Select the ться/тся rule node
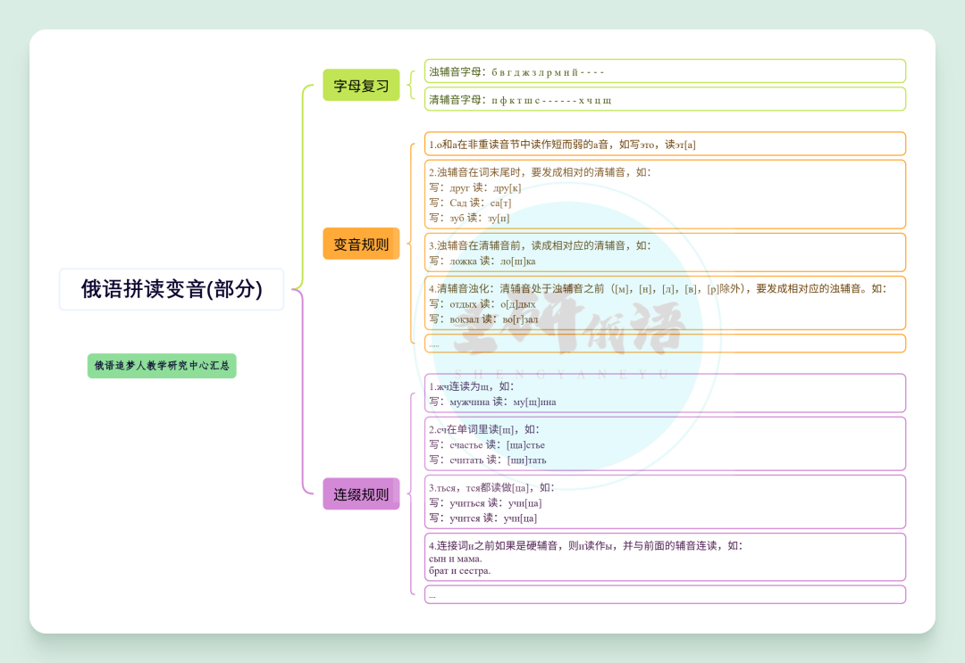 665,501
